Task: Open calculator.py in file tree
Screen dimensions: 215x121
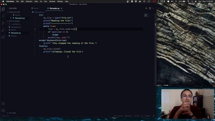Action: tap(16, 27)
